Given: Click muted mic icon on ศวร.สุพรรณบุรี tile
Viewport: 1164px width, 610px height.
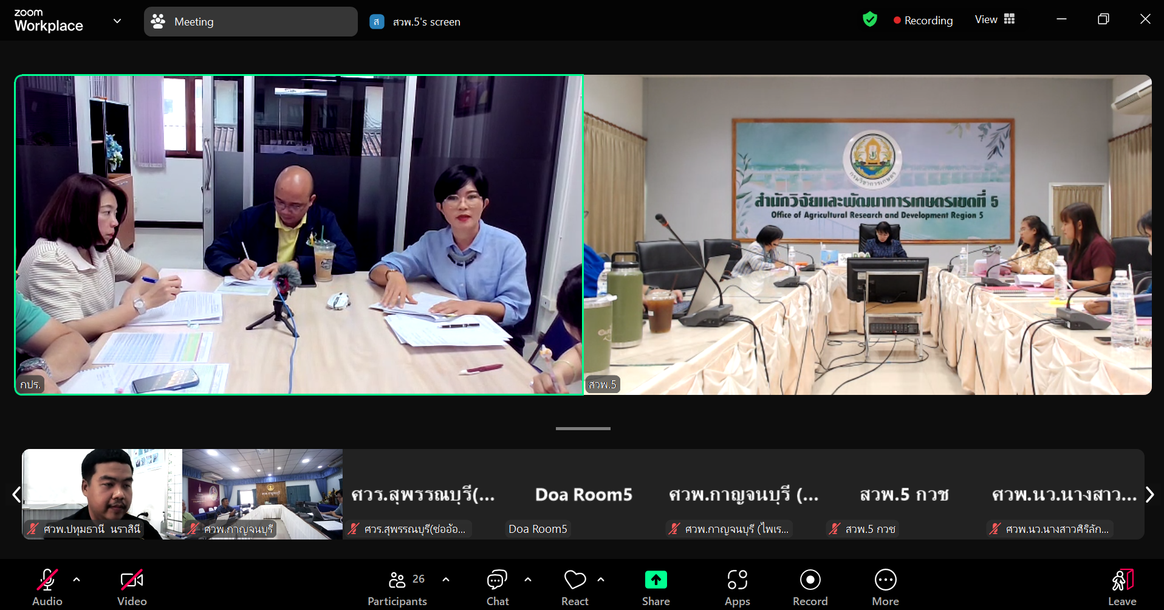Looking at the screenshot, I should [x=354, y=529].
